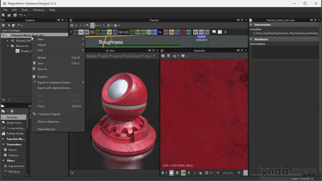This screenshot has height=181, width=322.
Task: Add a comment to the graph
Action: click(x=214, y=32)
